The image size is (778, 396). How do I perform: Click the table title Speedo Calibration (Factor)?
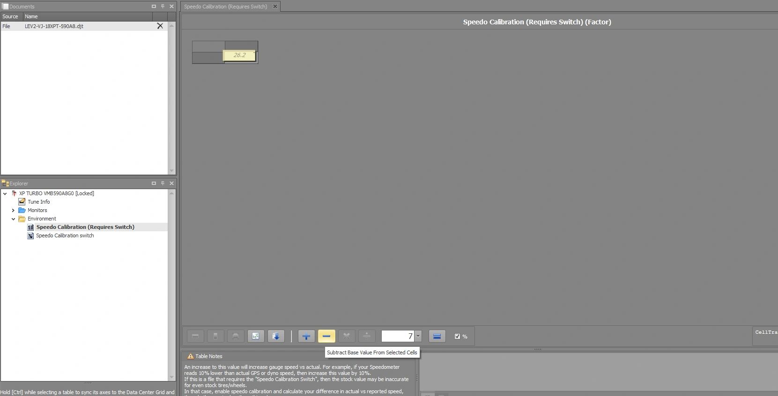[x=537, y=22]
